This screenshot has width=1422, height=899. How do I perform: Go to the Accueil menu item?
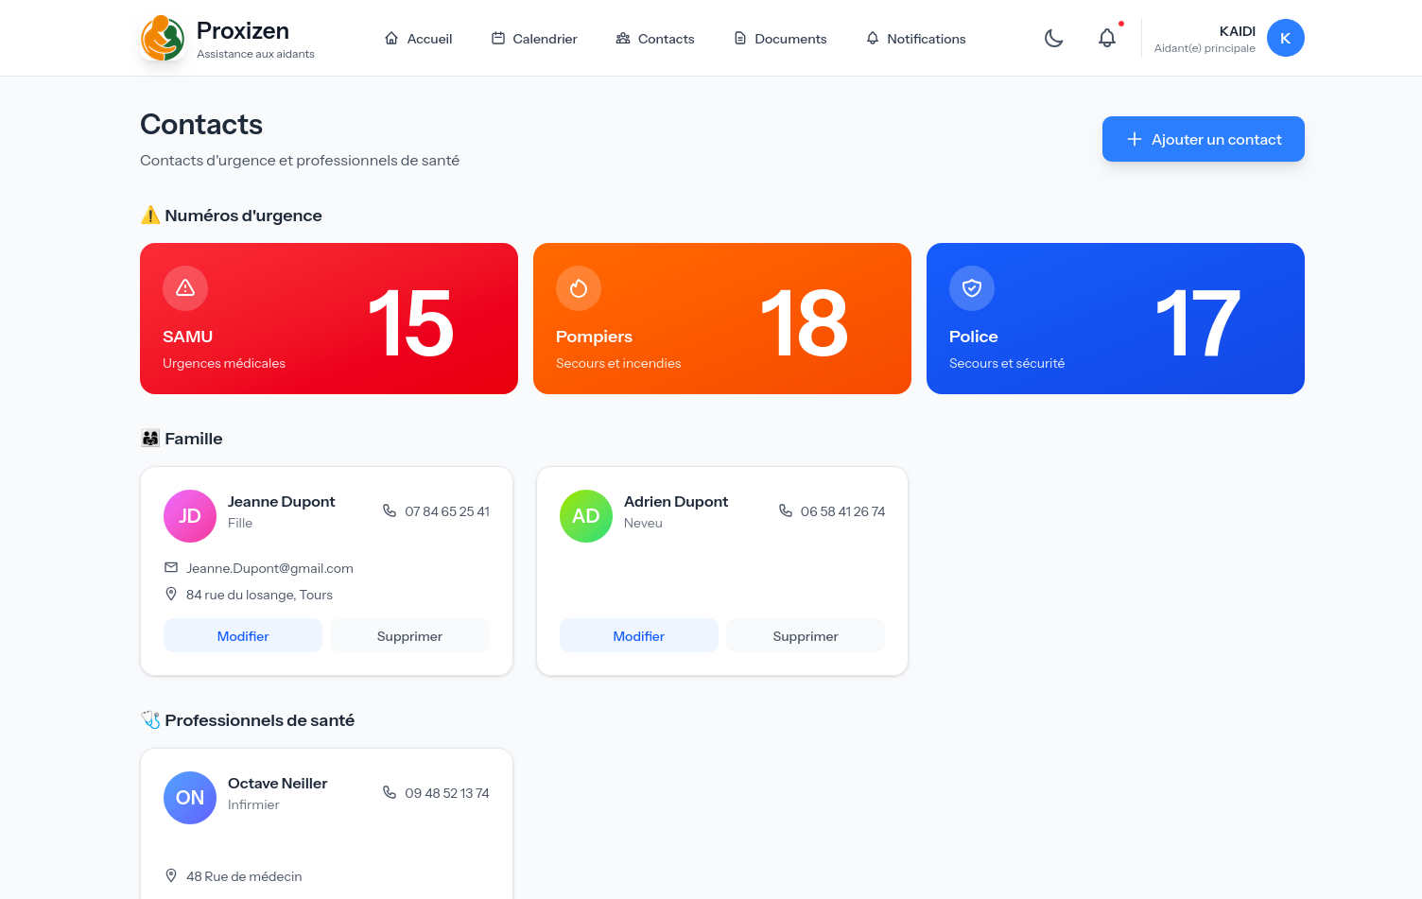pyautogui.click(x=419, y=39)
